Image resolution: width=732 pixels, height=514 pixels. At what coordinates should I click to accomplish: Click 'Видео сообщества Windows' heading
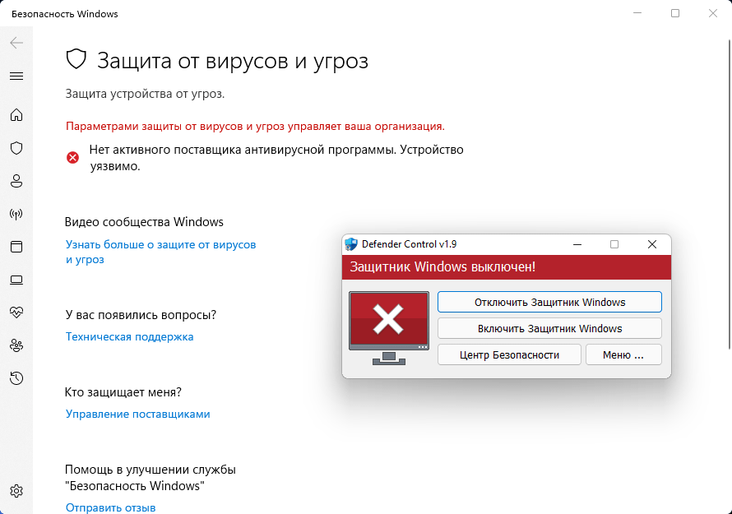[x=144, y=222]
